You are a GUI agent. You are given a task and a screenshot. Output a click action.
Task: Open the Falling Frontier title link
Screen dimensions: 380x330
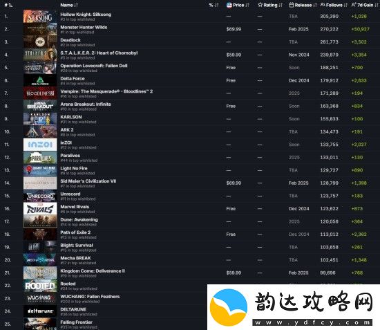tap(76, 322)
